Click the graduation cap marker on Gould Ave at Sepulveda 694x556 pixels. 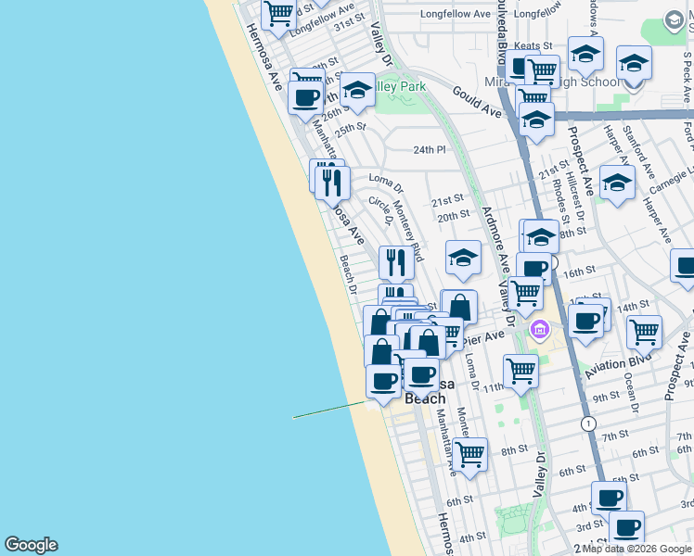(x=536, y=120)
